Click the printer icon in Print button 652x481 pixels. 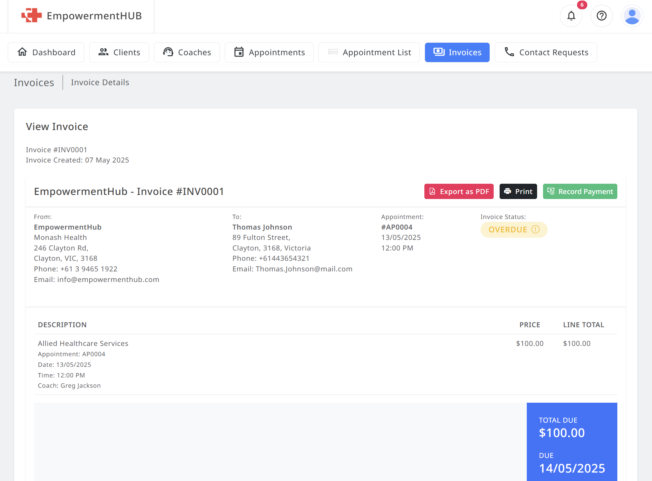(x=507, y=191)
